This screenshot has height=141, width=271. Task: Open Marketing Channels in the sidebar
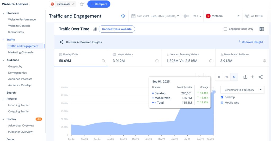click(21, 52)
